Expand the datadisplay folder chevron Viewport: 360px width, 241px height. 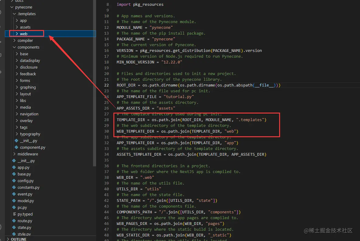(x=17, y=60)
